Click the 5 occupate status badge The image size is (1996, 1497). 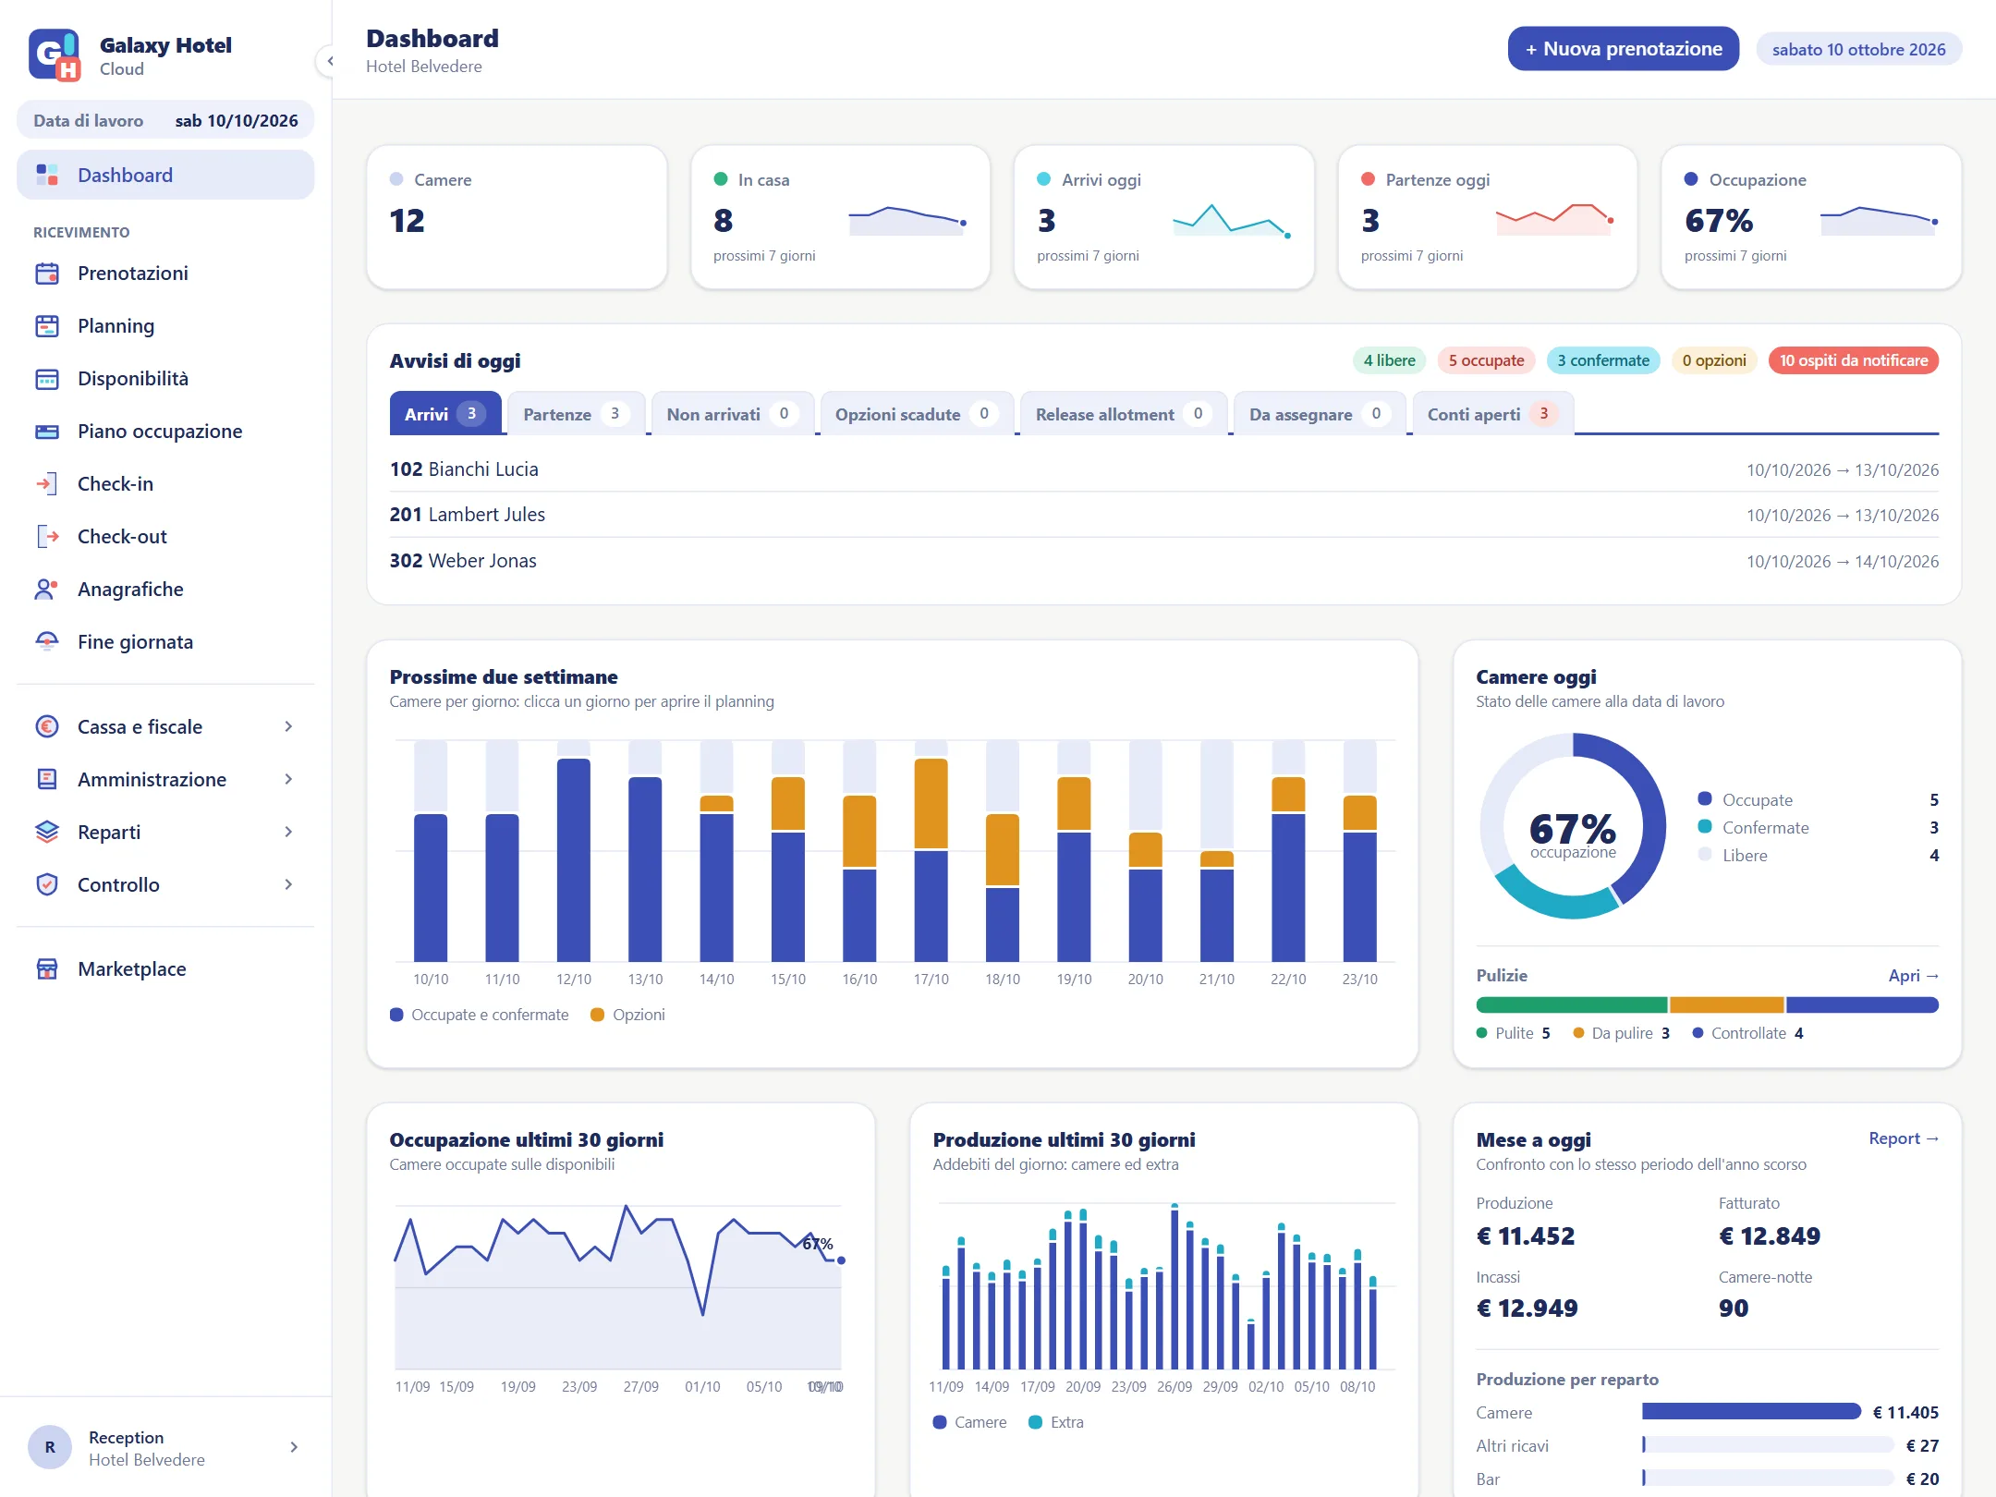(1486, 360)
